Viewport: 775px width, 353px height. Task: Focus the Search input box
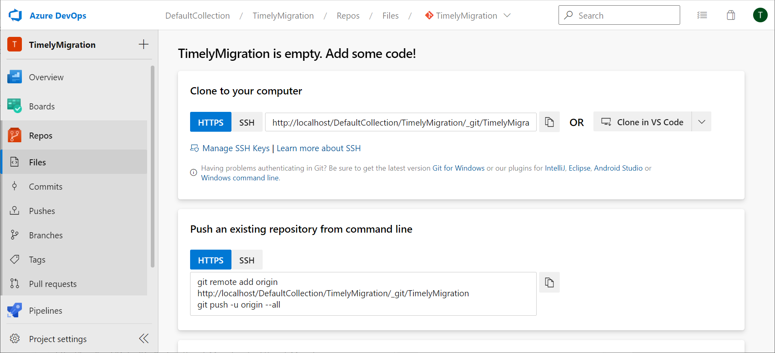(619, 15)
